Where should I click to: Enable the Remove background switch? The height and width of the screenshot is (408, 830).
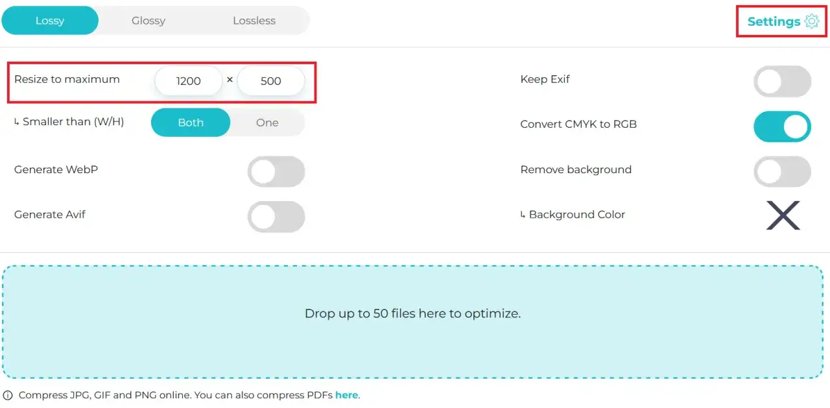(782, 171)
